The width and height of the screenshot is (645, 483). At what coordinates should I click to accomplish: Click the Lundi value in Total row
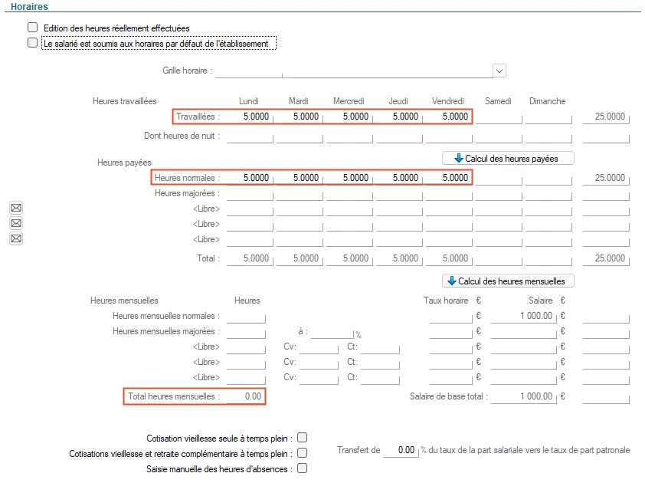pyautogui.click(x=250, y=258)
